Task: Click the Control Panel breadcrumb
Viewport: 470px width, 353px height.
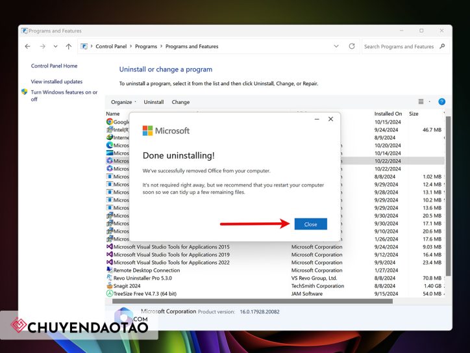Action: (111, 46)
